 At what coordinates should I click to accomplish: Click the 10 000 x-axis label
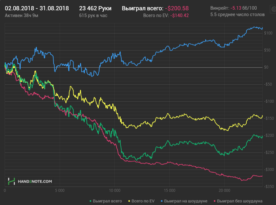(x=114, y=191)
